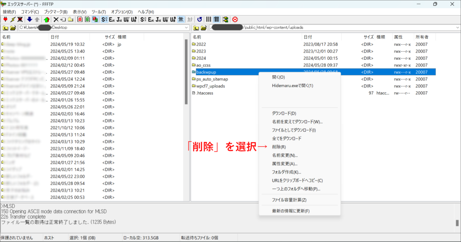This screenshot has height=242, width=461.
Task: Select 削除(R) in the context menu
Action: [x=299, y=147]
